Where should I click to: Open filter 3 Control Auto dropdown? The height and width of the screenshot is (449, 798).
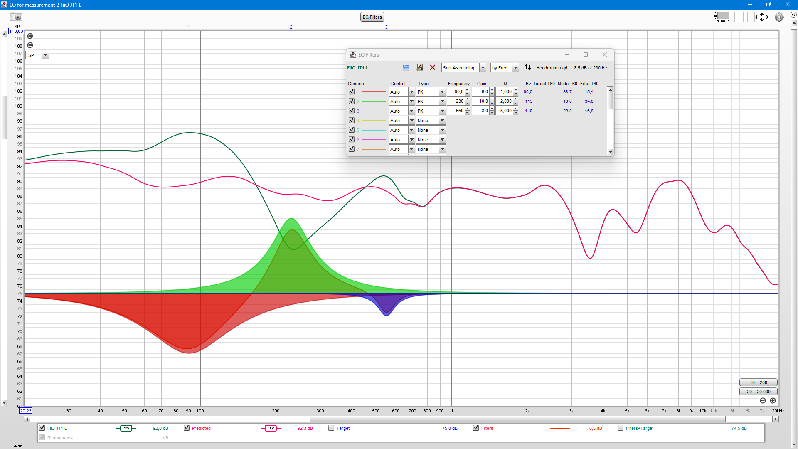402,111
